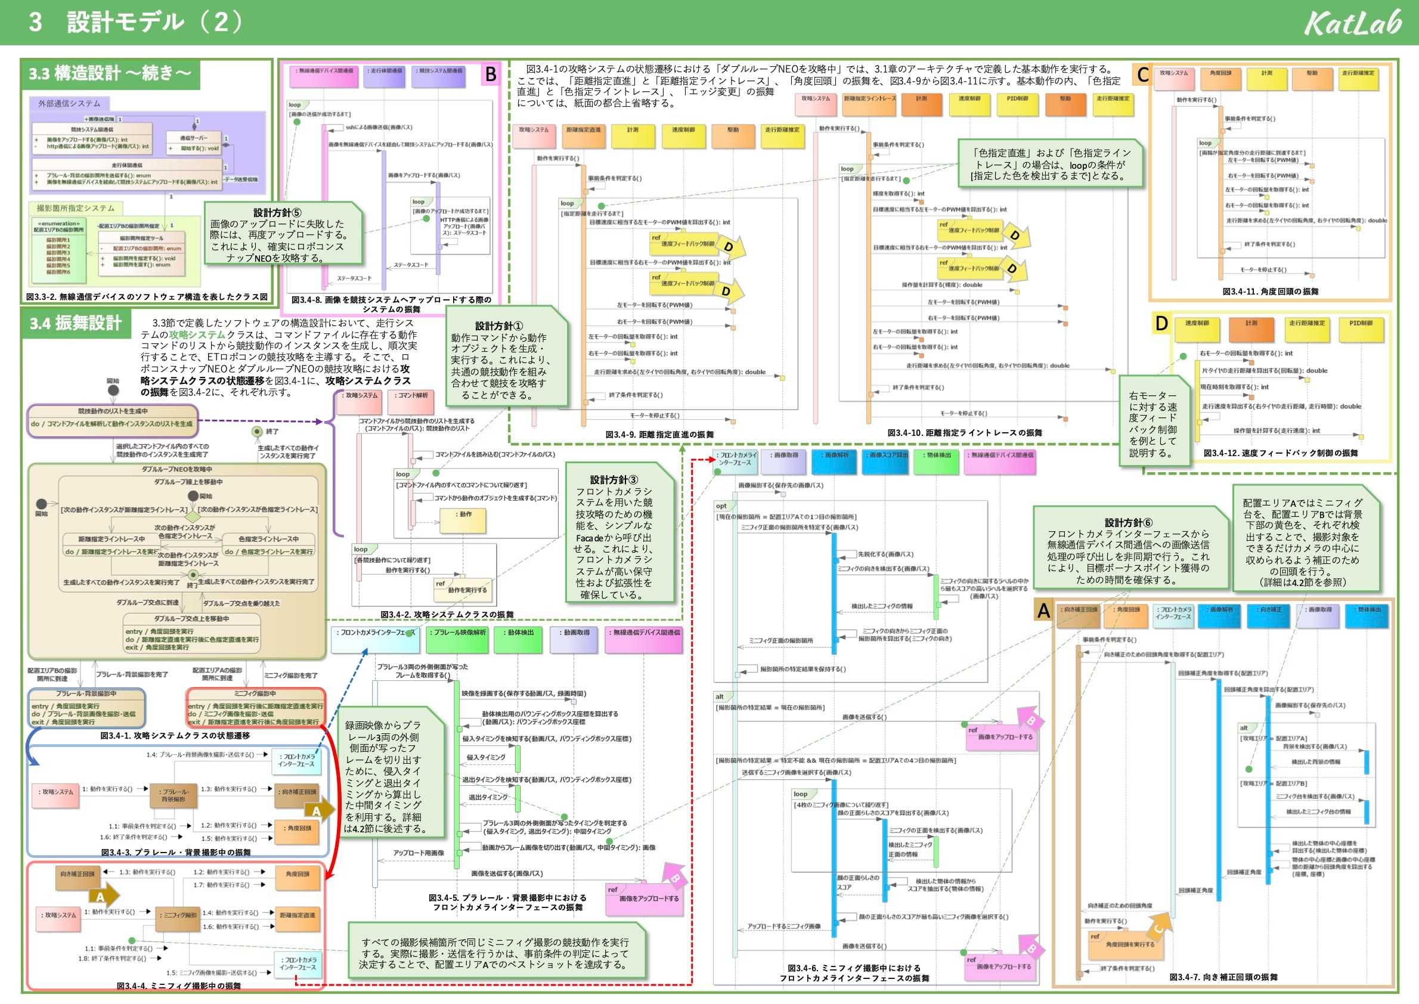Screen dimensions: 1419x1004
Task: Click the caption 図3.4-9. 距離指定直進の振舞
Action: [659, 435]
